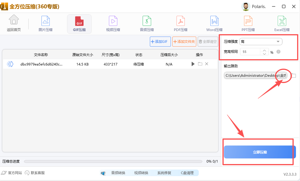Select the GIF压缩 tab

pos(79,23)
